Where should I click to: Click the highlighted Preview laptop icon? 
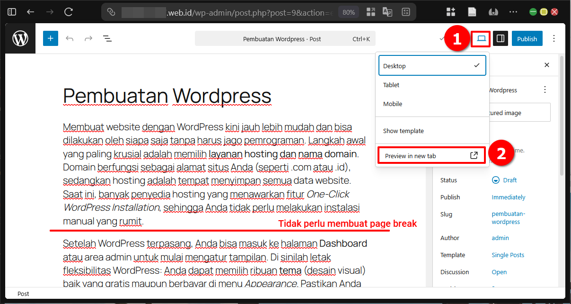[x=480, y=38]
